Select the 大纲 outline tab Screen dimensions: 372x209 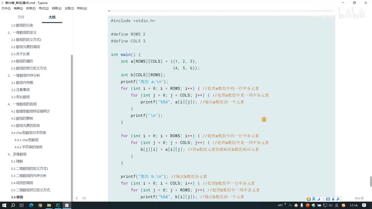click(52, 17)
